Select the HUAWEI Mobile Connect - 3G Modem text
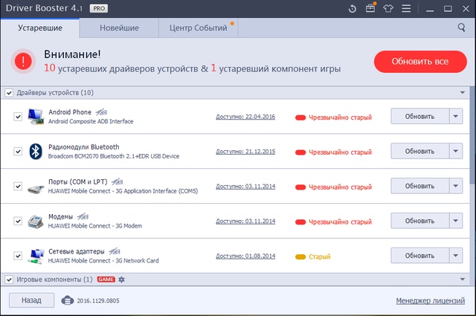Image resolution: width=476 pixels, height=316 pixels. [95, 226]
